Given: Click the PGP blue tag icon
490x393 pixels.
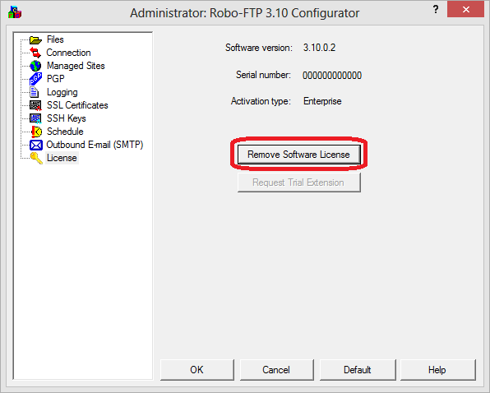Looking at the screenshot, I should (35, 79).
